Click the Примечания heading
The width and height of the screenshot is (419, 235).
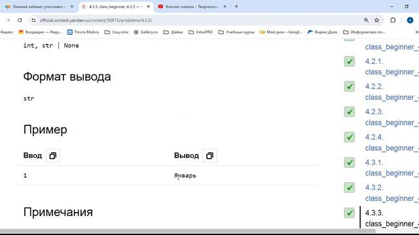[x=58, y=212]
